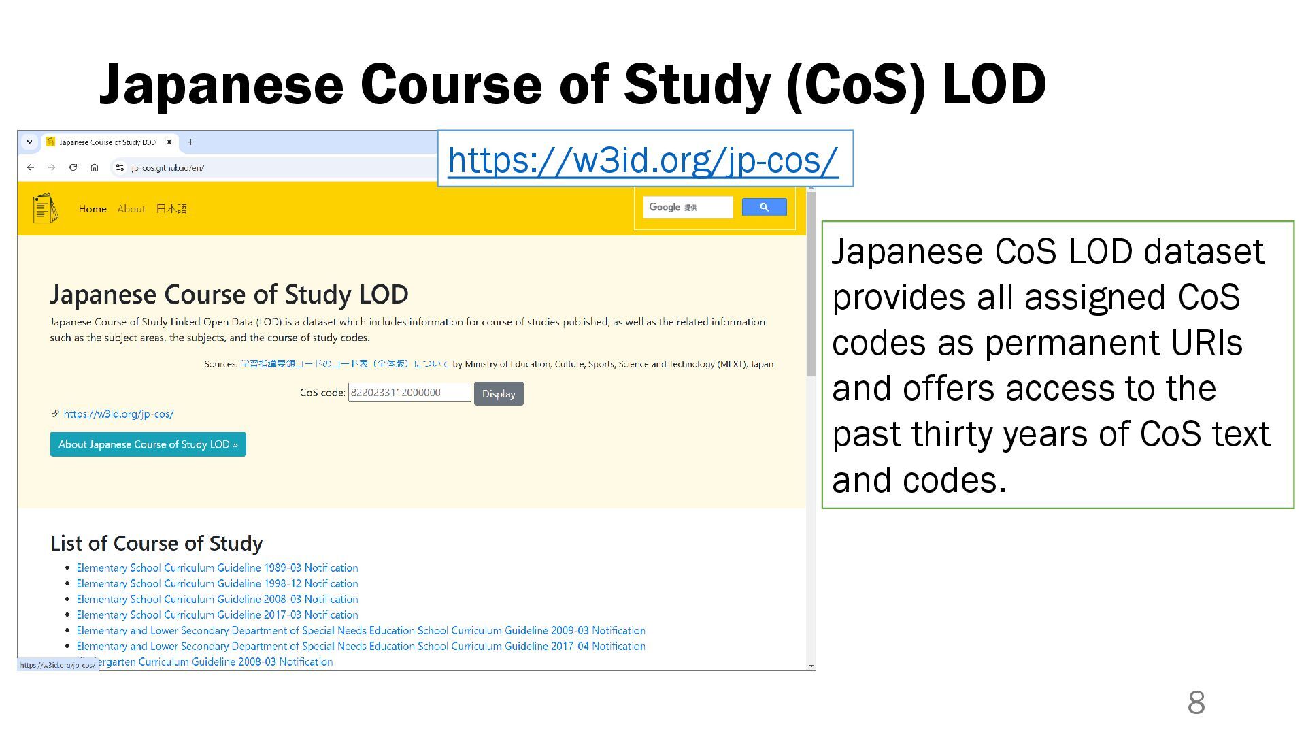This screenshot has width=1306, height=735.
Task: Switch to 日本語 language menu item
Action: coord(171,209)
